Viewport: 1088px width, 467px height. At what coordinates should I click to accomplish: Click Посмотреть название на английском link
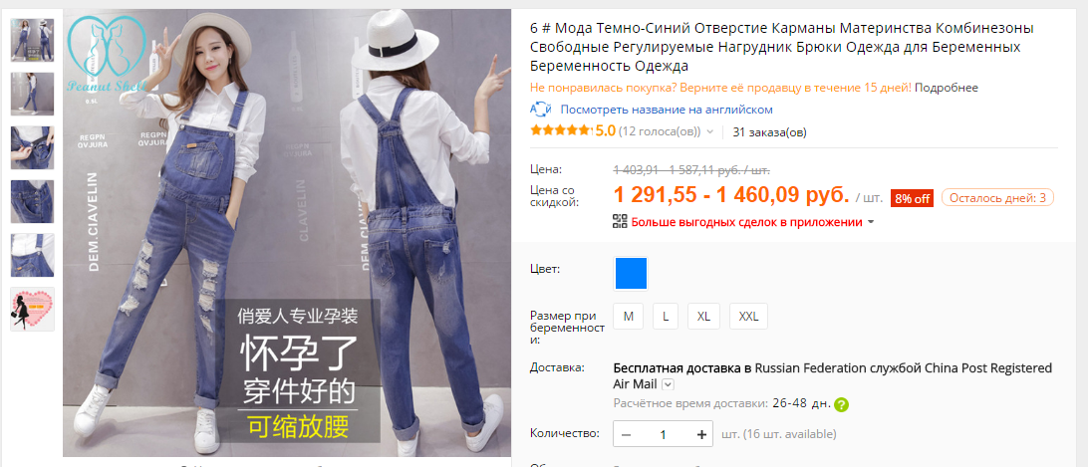[x=667, y=110]
